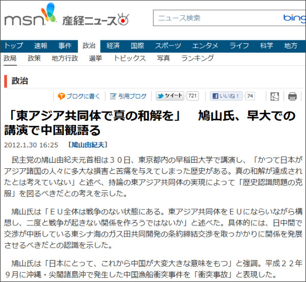Click the 引用ブログ link

(132, 96)
